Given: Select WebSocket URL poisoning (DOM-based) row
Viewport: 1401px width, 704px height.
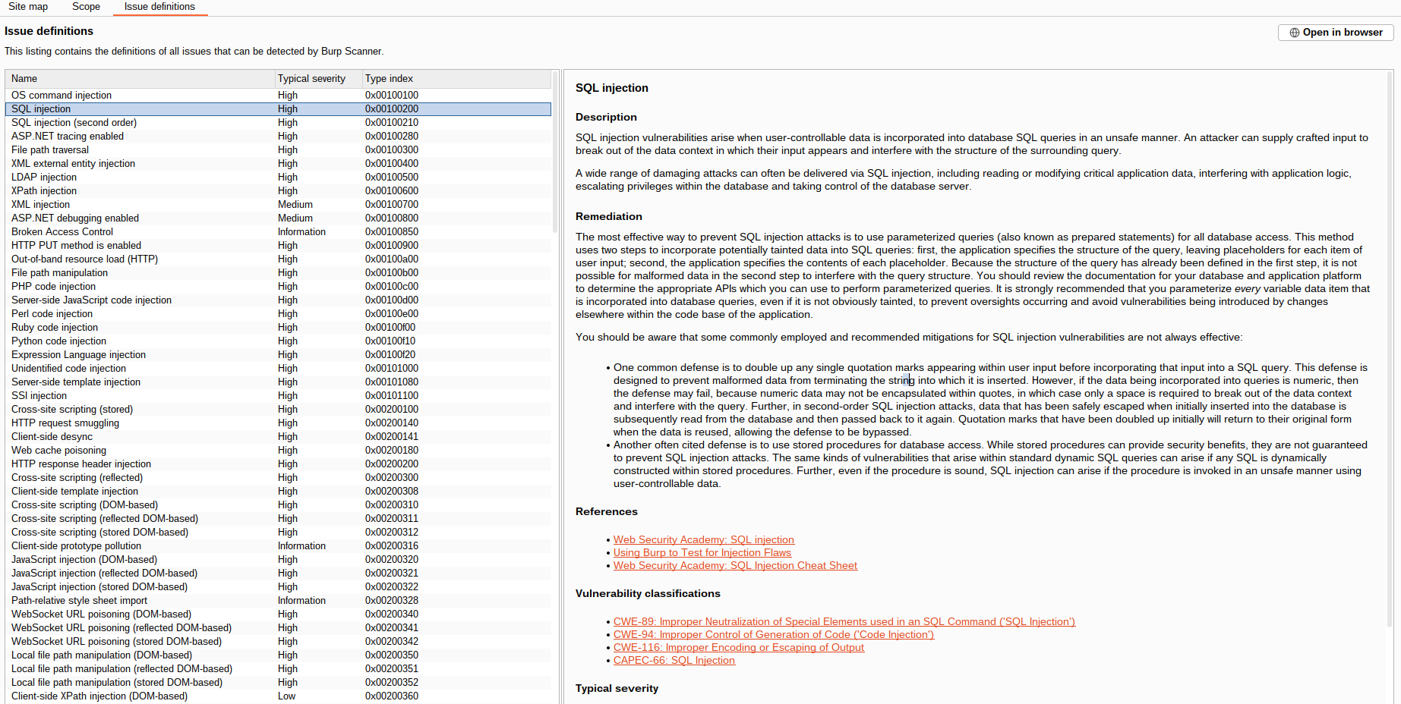Looking at the screenshot, I should point(278,614).
